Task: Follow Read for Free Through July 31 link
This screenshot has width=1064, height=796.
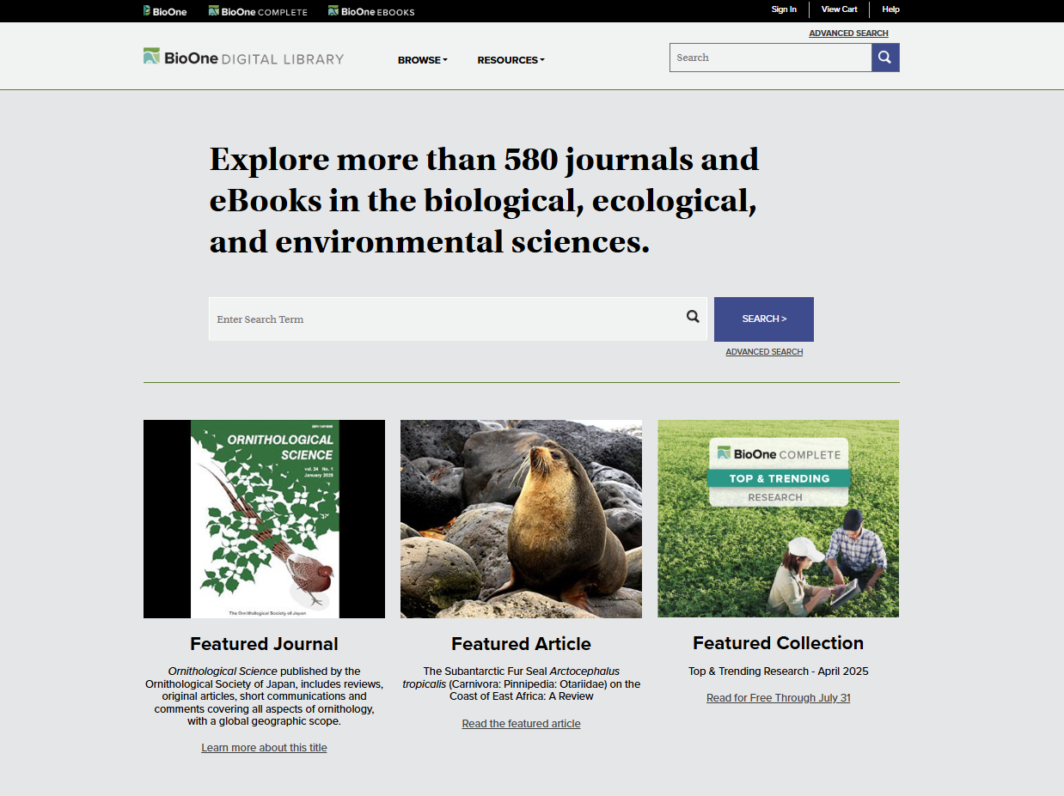Action: pos(778,698)
